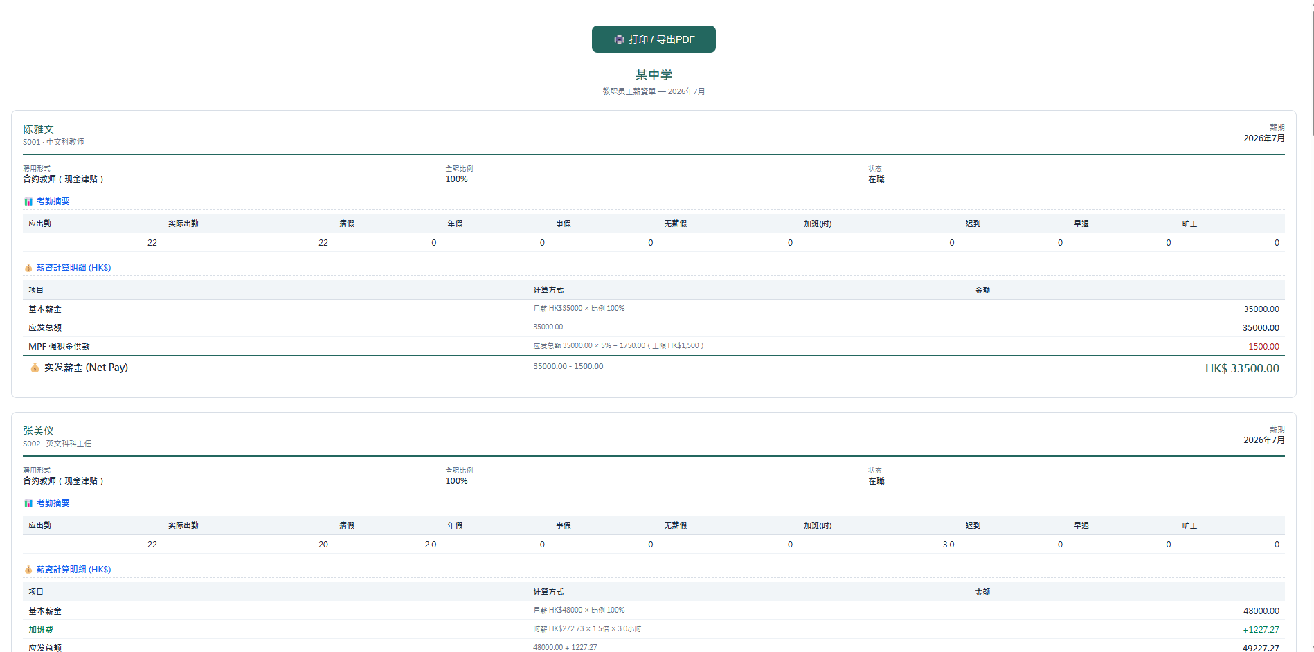Click the 事假 column header in 陈雅文's table
The width and height of the screenshot is (1314, 652).
[x=564, y=224]
